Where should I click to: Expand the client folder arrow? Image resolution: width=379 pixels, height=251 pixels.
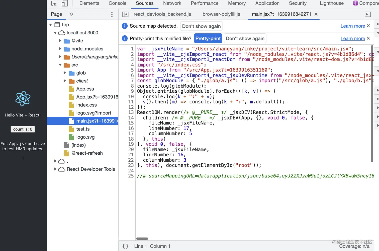click(x=65, y=81)
